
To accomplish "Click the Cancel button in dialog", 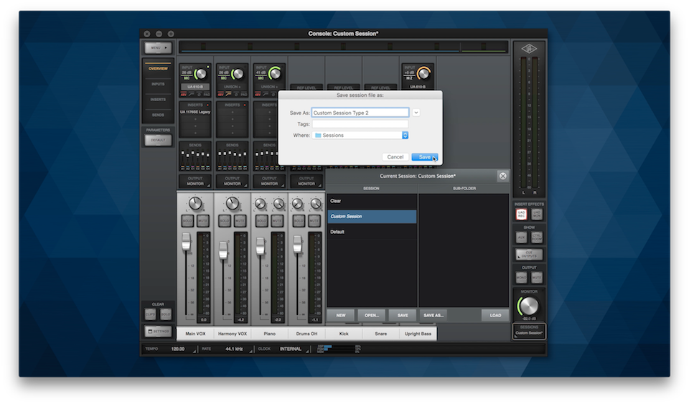I will pyautogui.click(x=395, y=156).
